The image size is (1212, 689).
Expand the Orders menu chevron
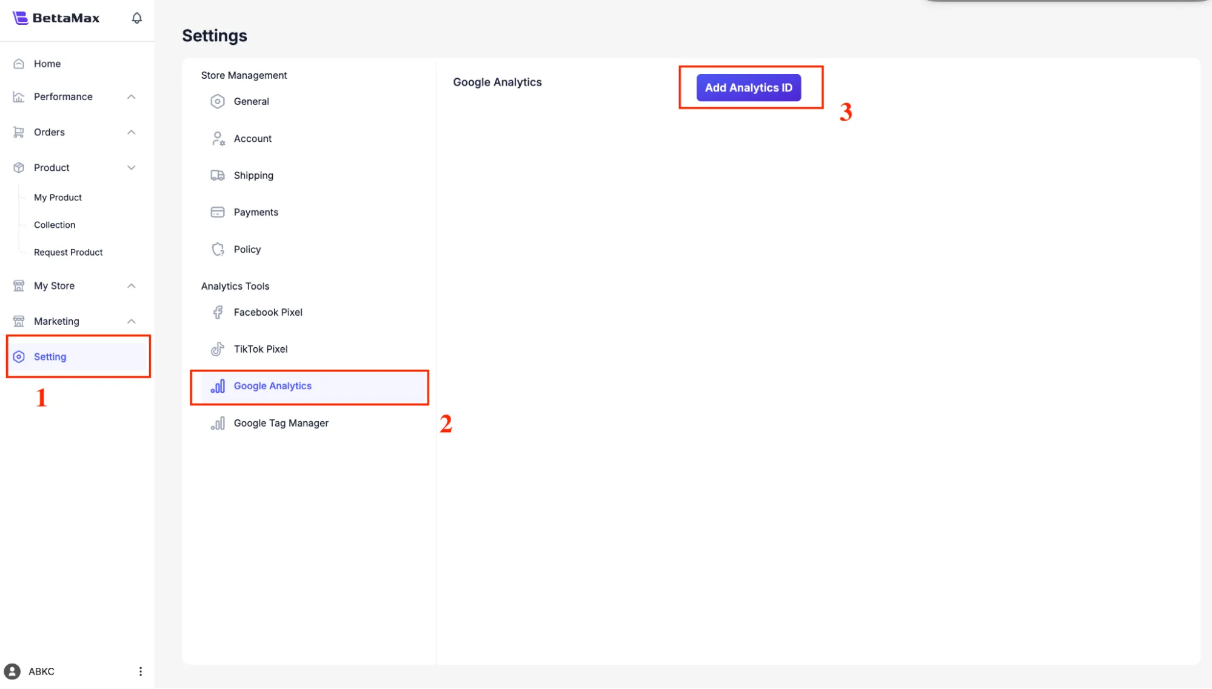[x=131, y=132]
